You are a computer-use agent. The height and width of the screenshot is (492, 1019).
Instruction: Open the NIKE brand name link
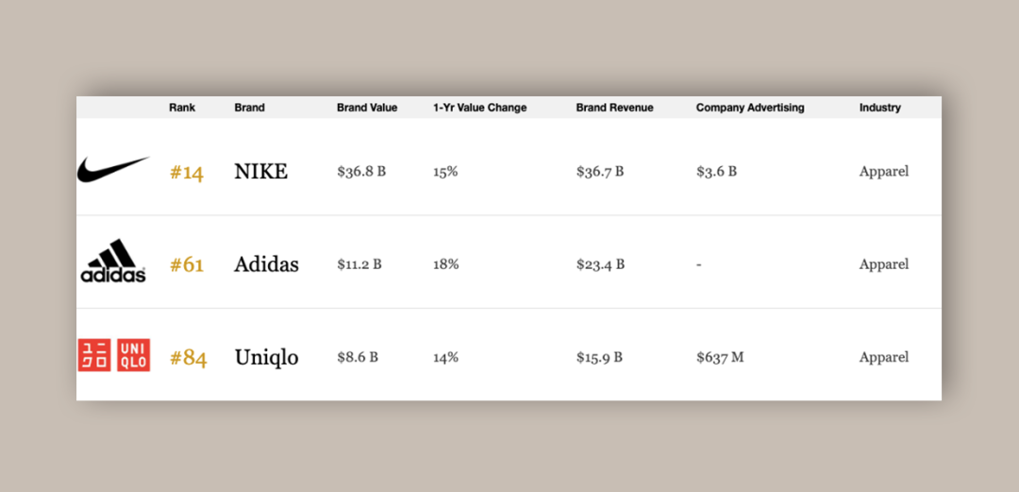tap(260, 172)
